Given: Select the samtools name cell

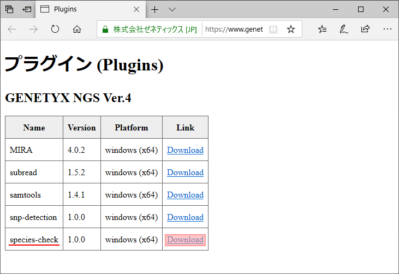Looking at the screenshot, I should [x=34, y=195].
